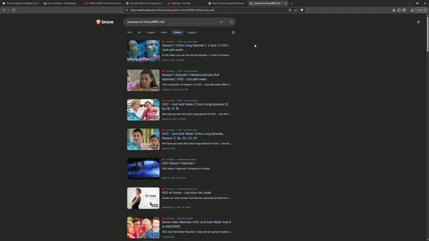Open 'Season 1: Extra Long Episode 1, 2 and 3' link
This screenshot has width=429, height=241.
pos(196,48)
